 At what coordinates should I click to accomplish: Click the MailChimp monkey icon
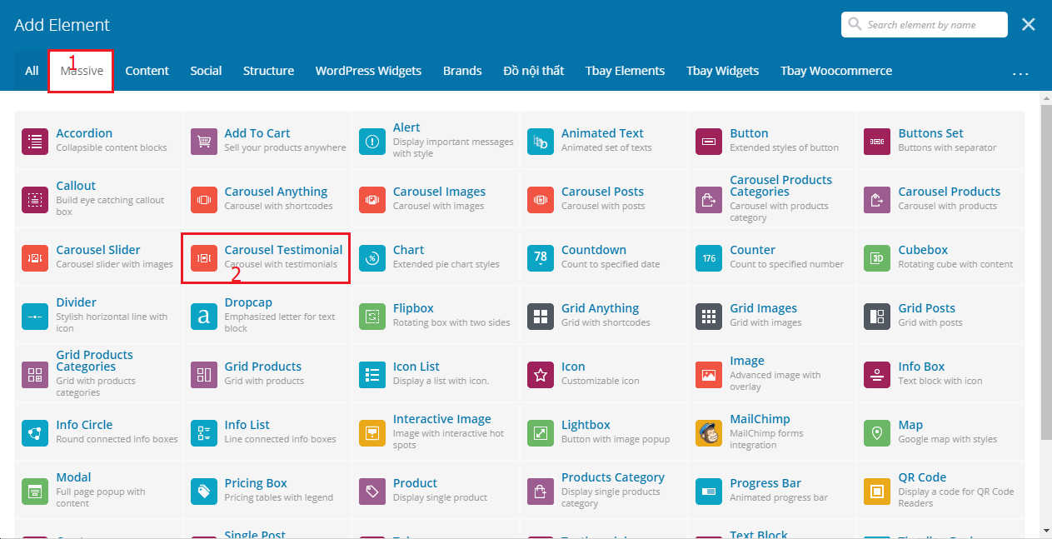[x=709, y=433]
